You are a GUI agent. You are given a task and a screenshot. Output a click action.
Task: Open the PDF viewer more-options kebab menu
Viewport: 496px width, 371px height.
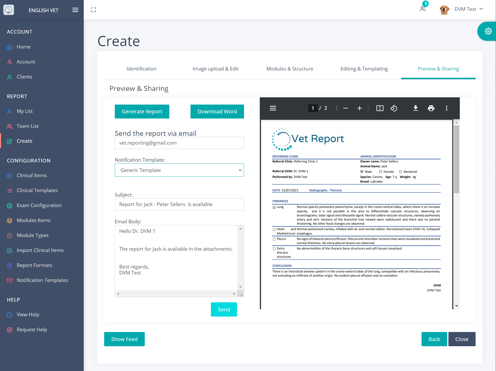pyautogui.click(x=446, y=108)
